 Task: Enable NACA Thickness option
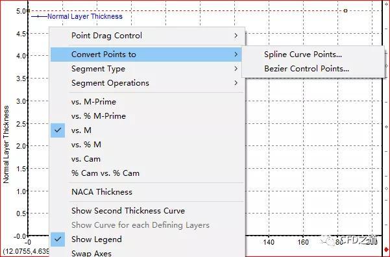[146, 192]
